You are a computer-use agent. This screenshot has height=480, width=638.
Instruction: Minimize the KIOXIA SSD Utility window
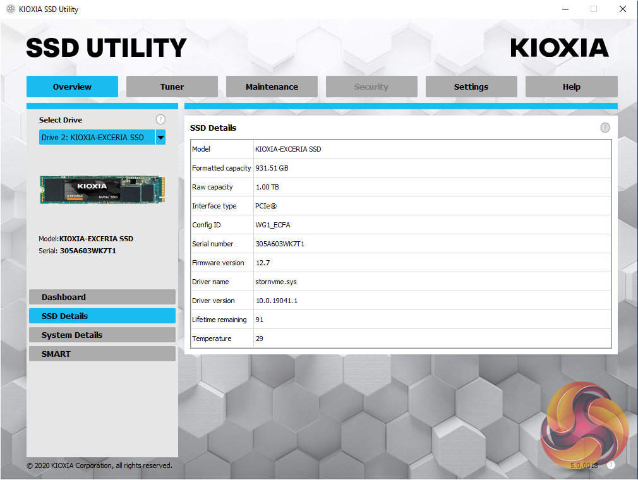click(565, 9)
